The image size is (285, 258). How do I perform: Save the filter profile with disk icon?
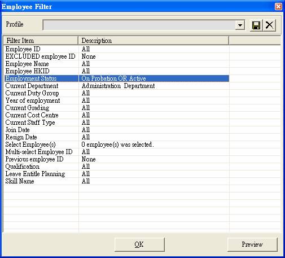pos(256,25)
